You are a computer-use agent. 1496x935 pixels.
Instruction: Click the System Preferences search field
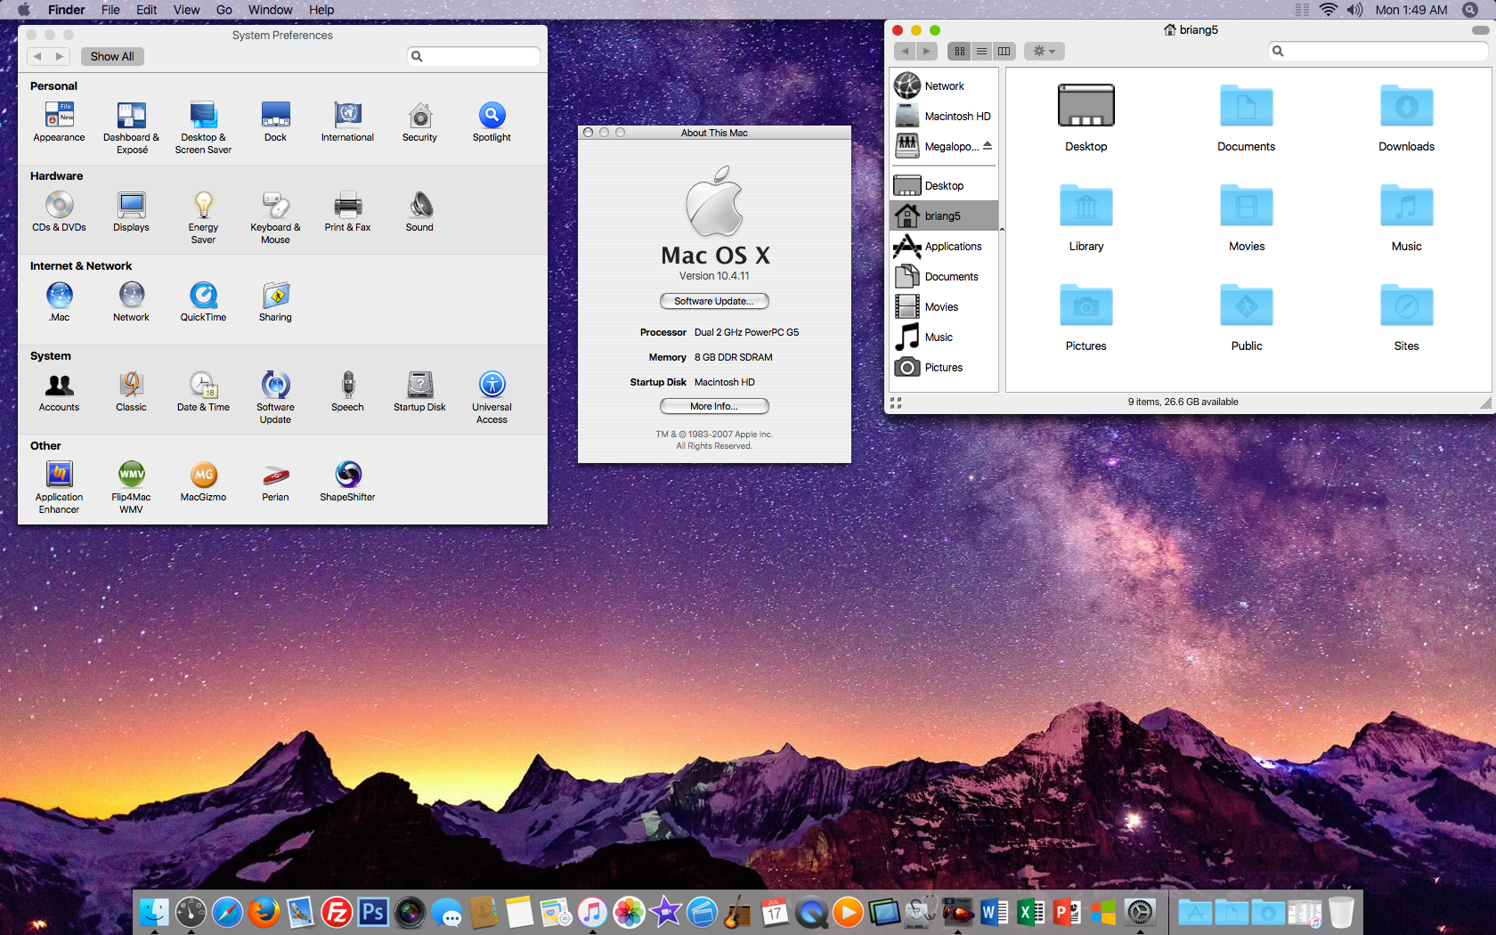coord(474,56)
